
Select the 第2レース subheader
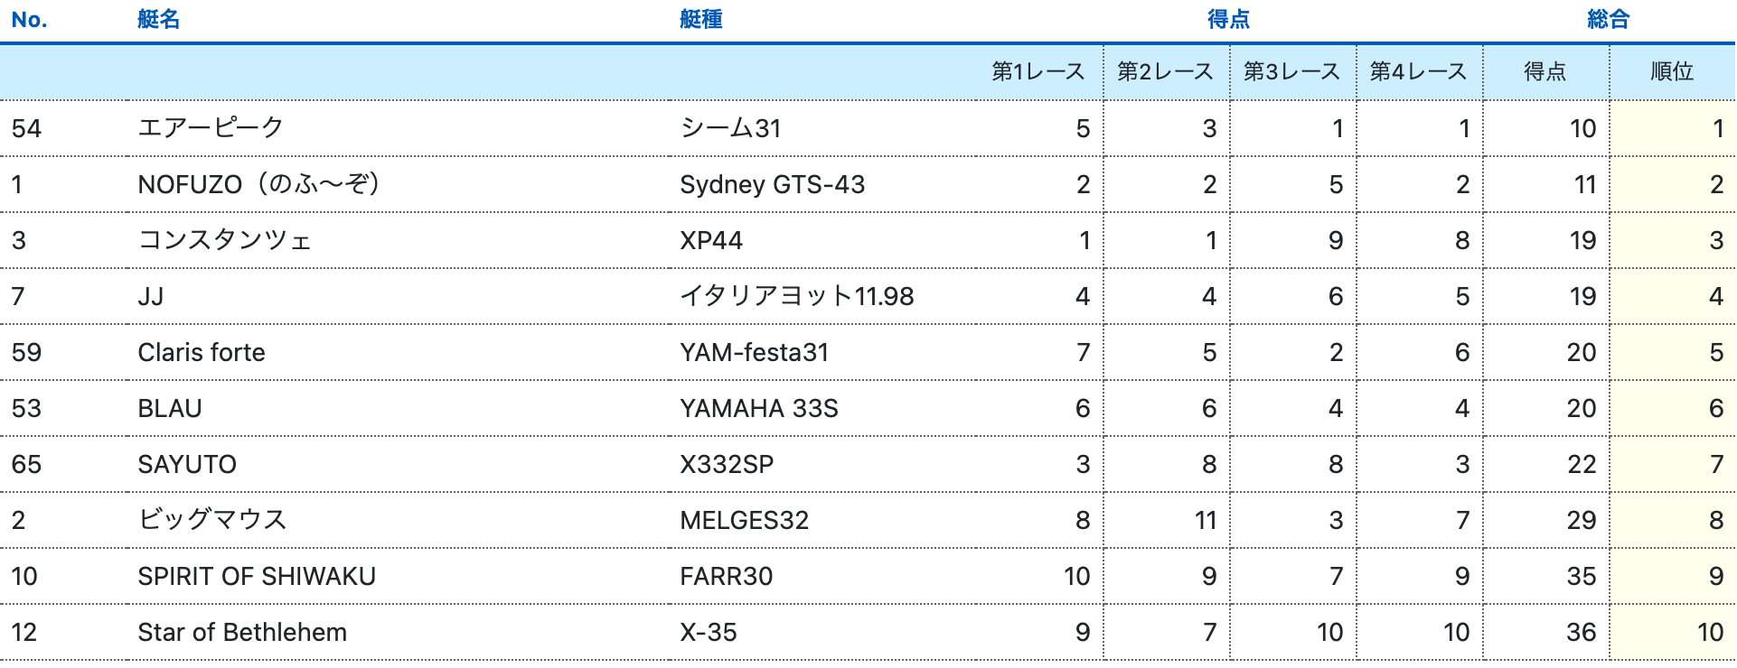coord(1165,71)
